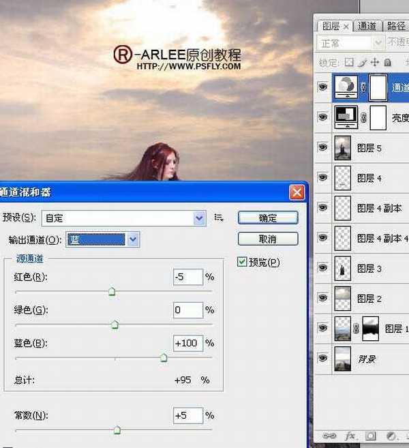The image size is (409, 448).
Task: Hide 图层 2 layer
Action: 322,298
